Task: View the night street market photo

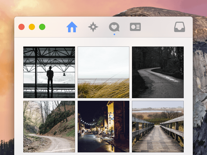Action: (103, 127)
